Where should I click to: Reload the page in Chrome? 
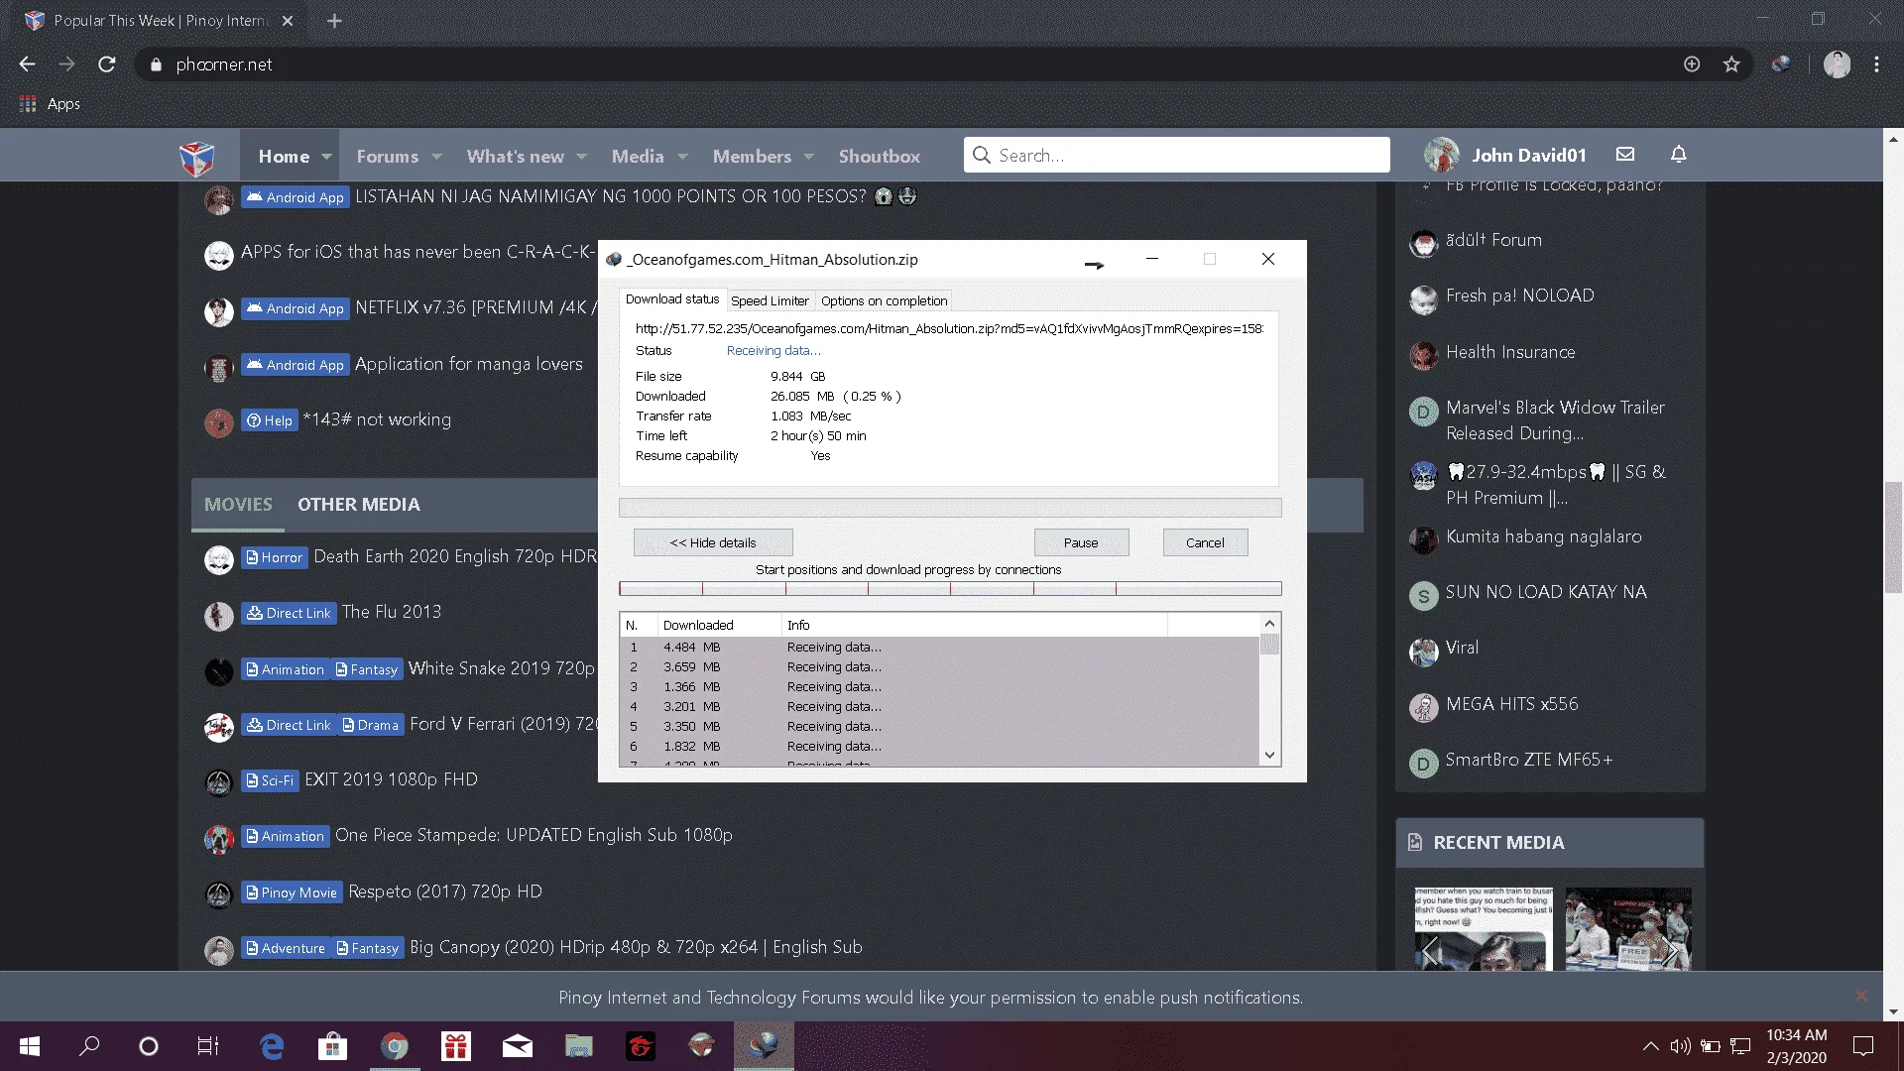(107, 64)
